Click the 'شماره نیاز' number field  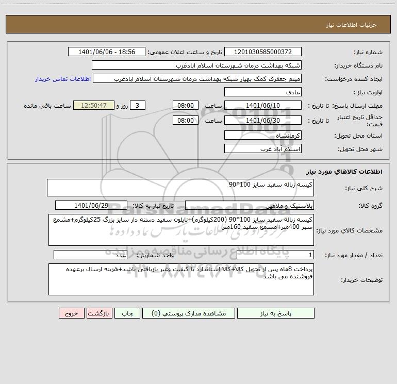point(263,52)
